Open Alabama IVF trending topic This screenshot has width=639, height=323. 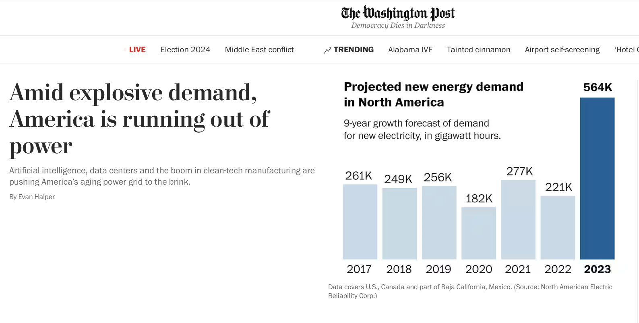pyautogui.click(x=410, y=50)
